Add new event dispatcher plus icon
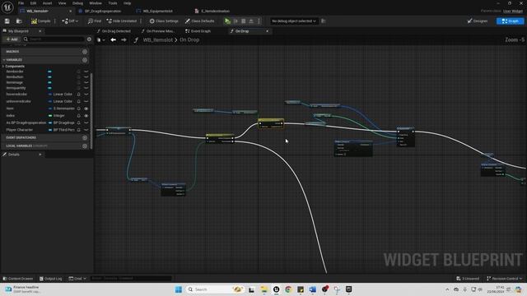 85,138
